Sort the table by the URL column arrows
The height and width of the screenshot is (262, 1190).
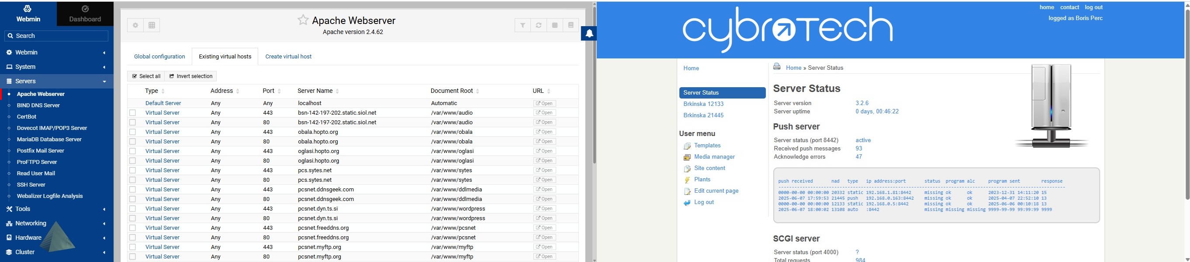[549, 92]
